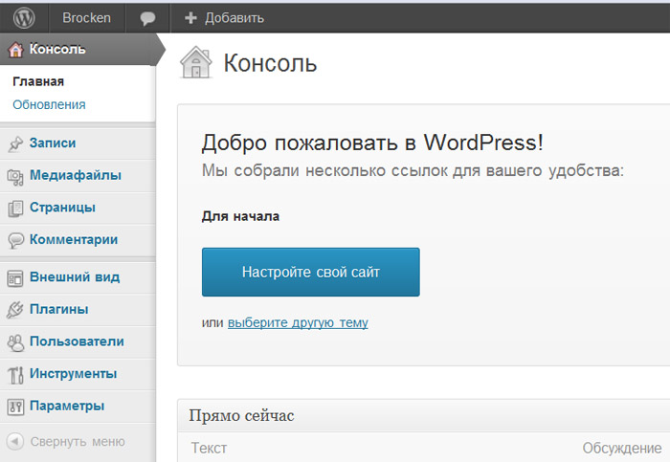670x462 pixels.
Task: Click the plug icon for Плагины
Action: [x=15, y=310]
